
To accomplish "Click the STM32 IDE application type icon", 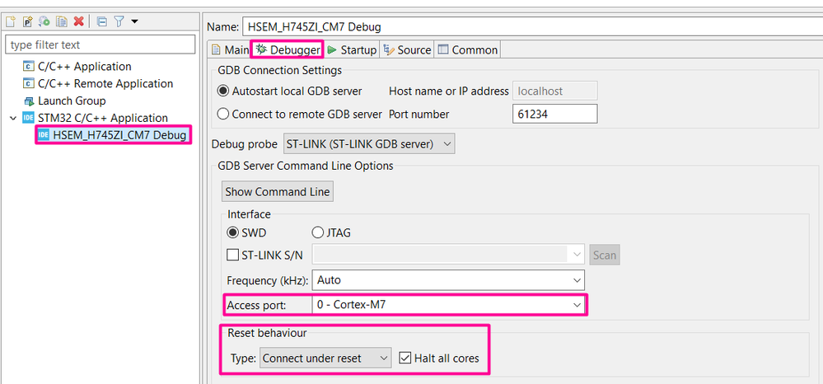I will (28, 118).
